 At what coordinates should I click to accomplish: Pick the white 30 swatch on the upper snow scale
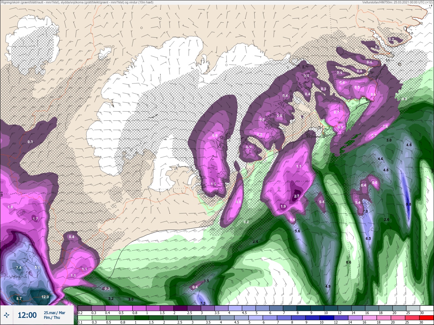(427, 308)
